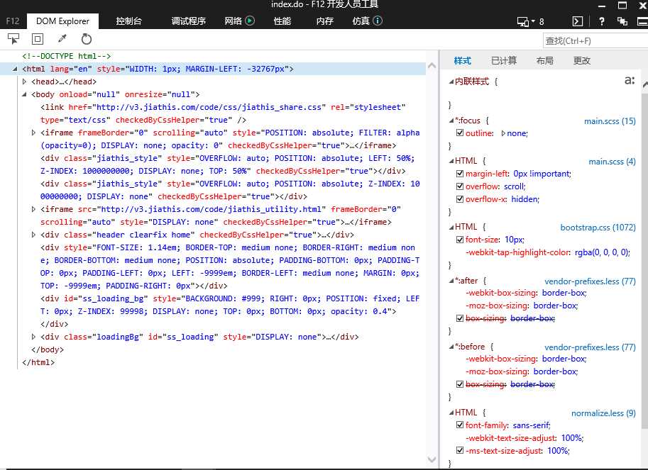Click DOM pane scroll down arrow
The width and height of the screenshot is (648, 470).
point(432,459)
